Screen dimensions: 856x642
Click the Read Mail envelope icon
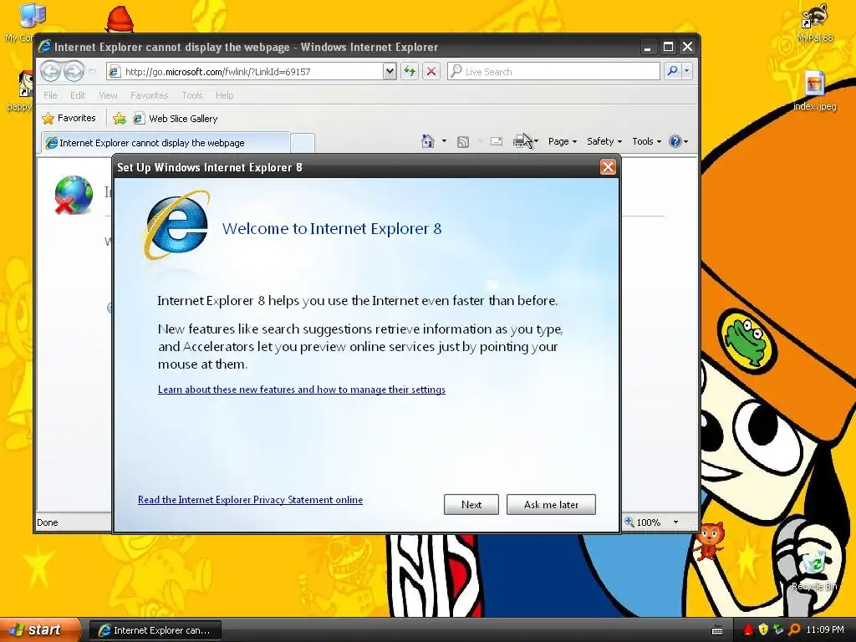coord(497,141)
